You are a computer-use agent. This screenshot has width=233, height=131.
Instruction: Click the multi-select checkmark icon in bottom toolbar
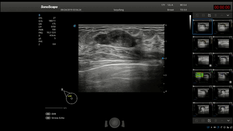tap(209, 121)
